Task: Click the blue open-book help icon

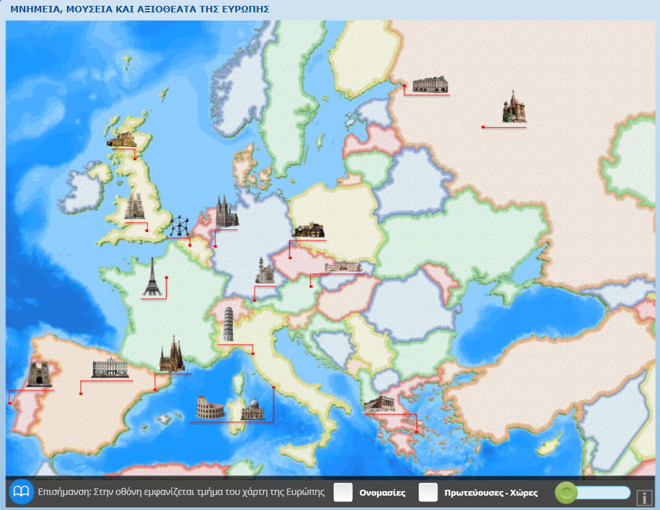Action: click(22, 492)
